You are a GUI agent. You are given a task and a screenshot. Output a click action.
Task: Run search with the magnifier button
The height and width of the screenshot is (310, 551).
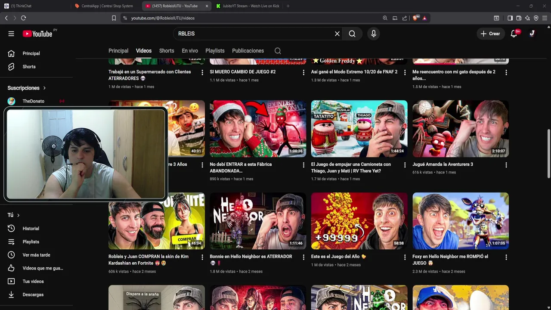point(352,34)
